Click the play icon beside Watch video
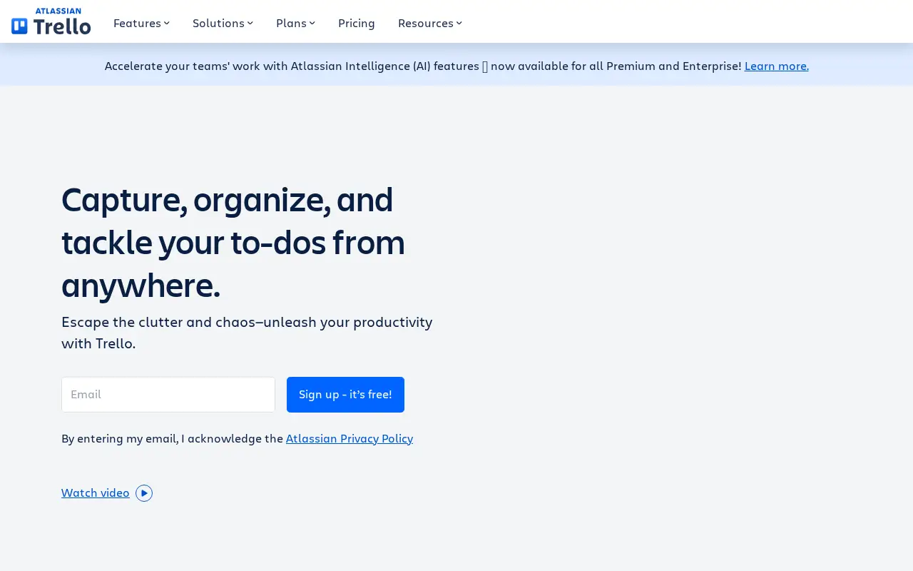Screen dimensions: 913x571 tap(144, 493)
